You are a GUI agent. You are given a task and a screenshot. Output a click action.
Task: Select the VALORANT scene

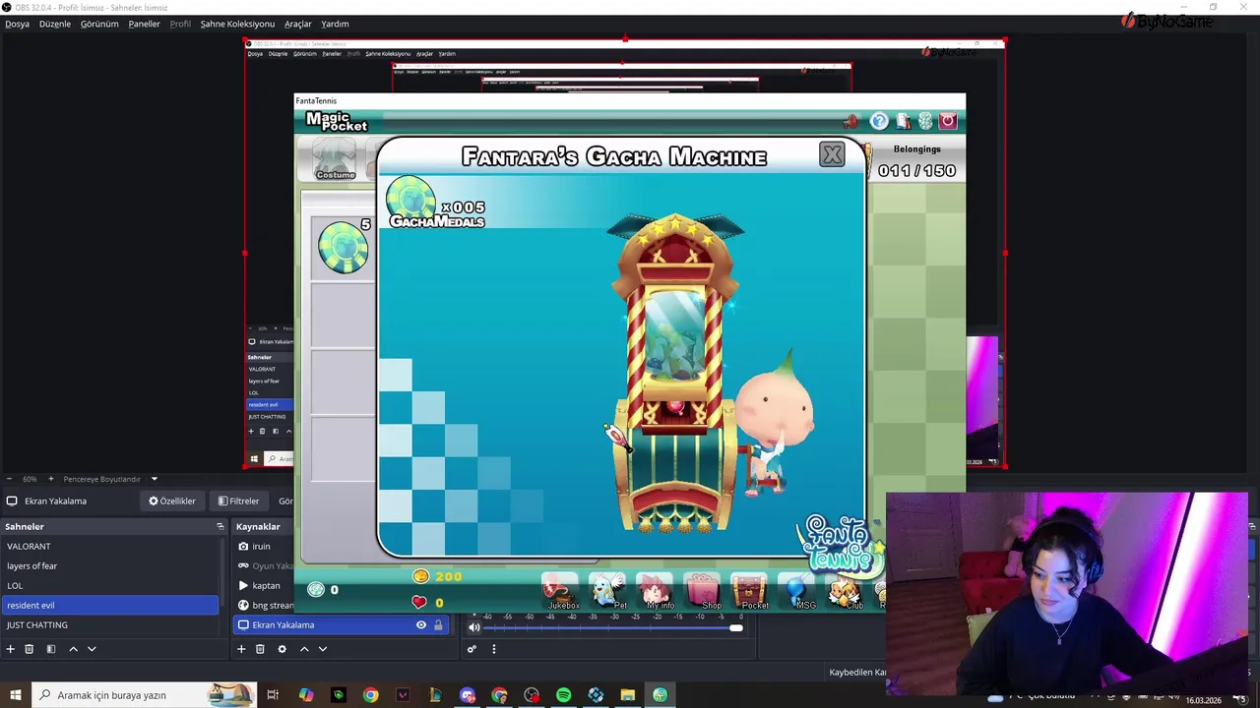click(110, 546)
